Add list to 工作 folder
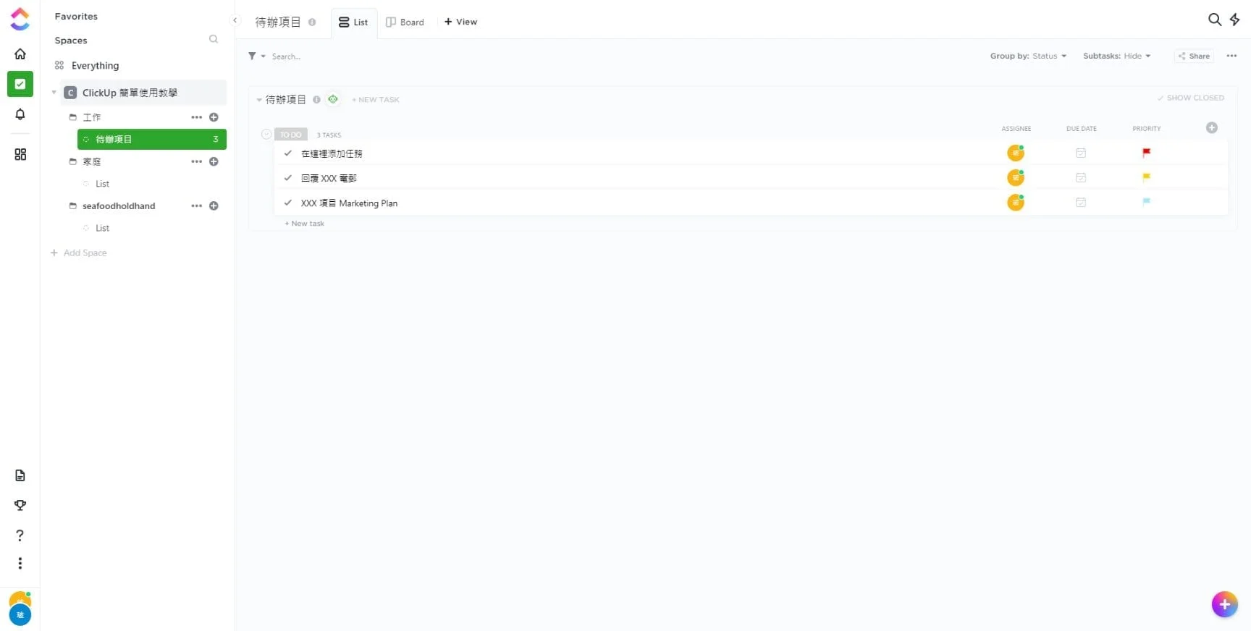The height and width of the screenshot is (631, 1251). pos(214,117)
